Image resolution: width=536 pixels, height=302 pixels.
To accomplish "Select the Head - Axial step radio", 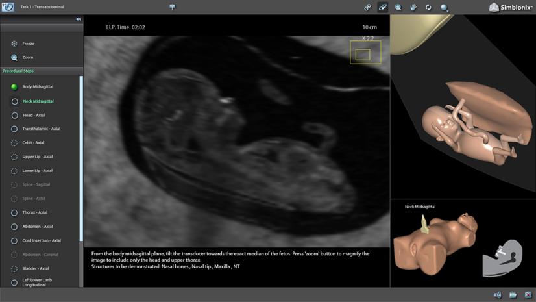I will pos(15,115).
